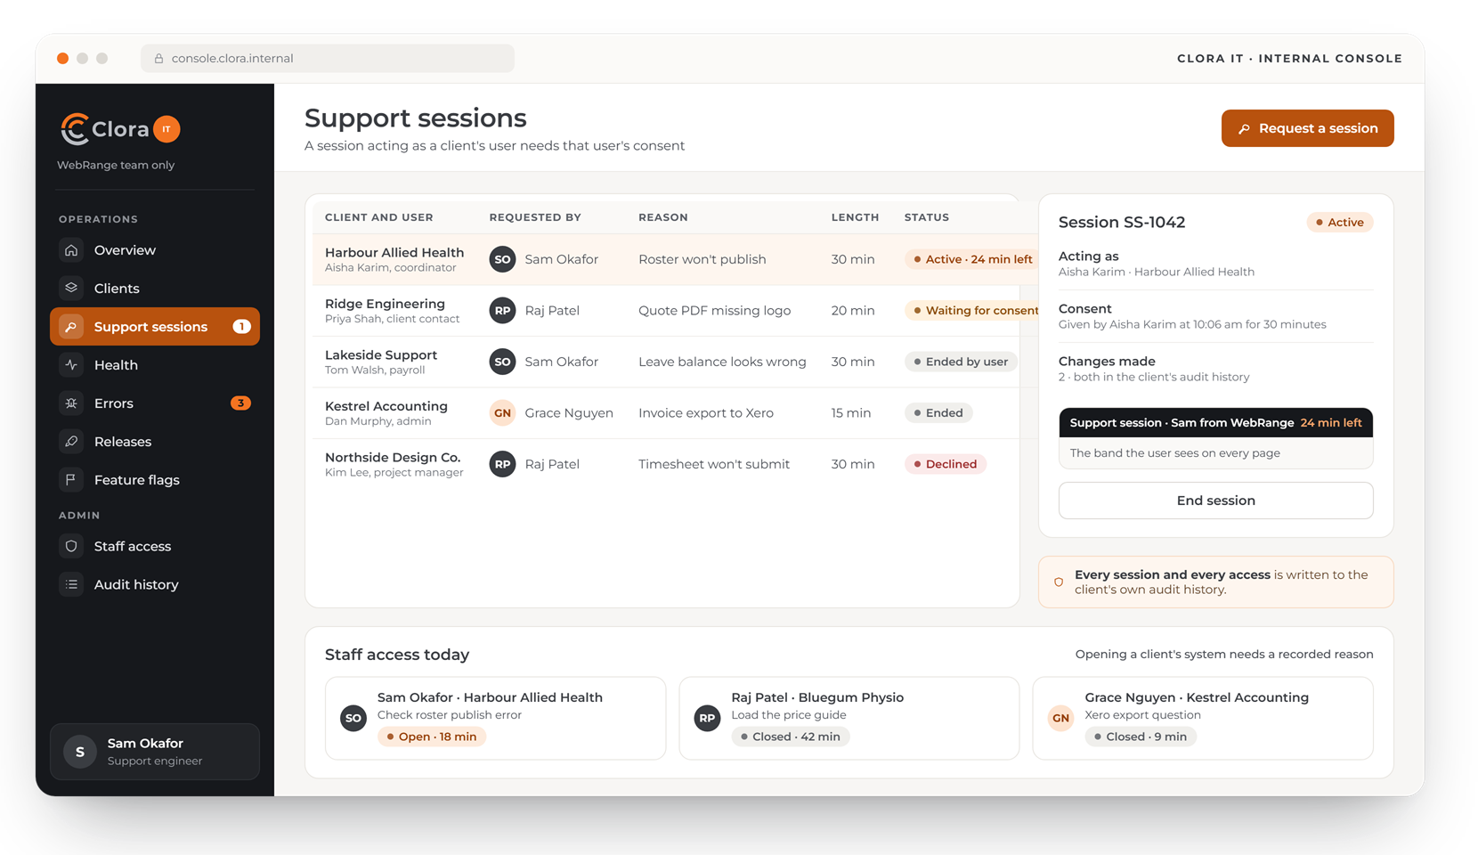Click the Releases rocket icon
Screen dimensions: 1478x855
pos(71,442)
